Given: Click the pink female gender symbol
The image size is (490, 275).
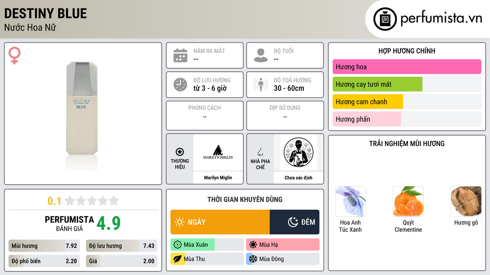Looking at the screenshot, I should 14,55.
